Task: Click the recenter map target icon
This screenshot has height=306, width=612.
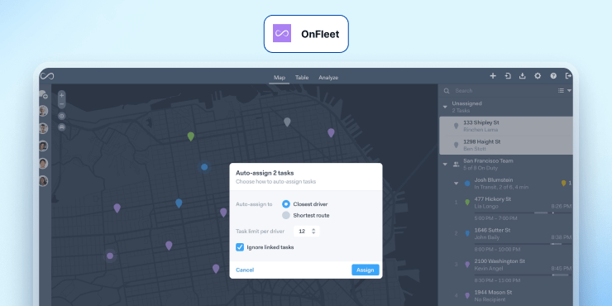Action: [x=62, y=116]
